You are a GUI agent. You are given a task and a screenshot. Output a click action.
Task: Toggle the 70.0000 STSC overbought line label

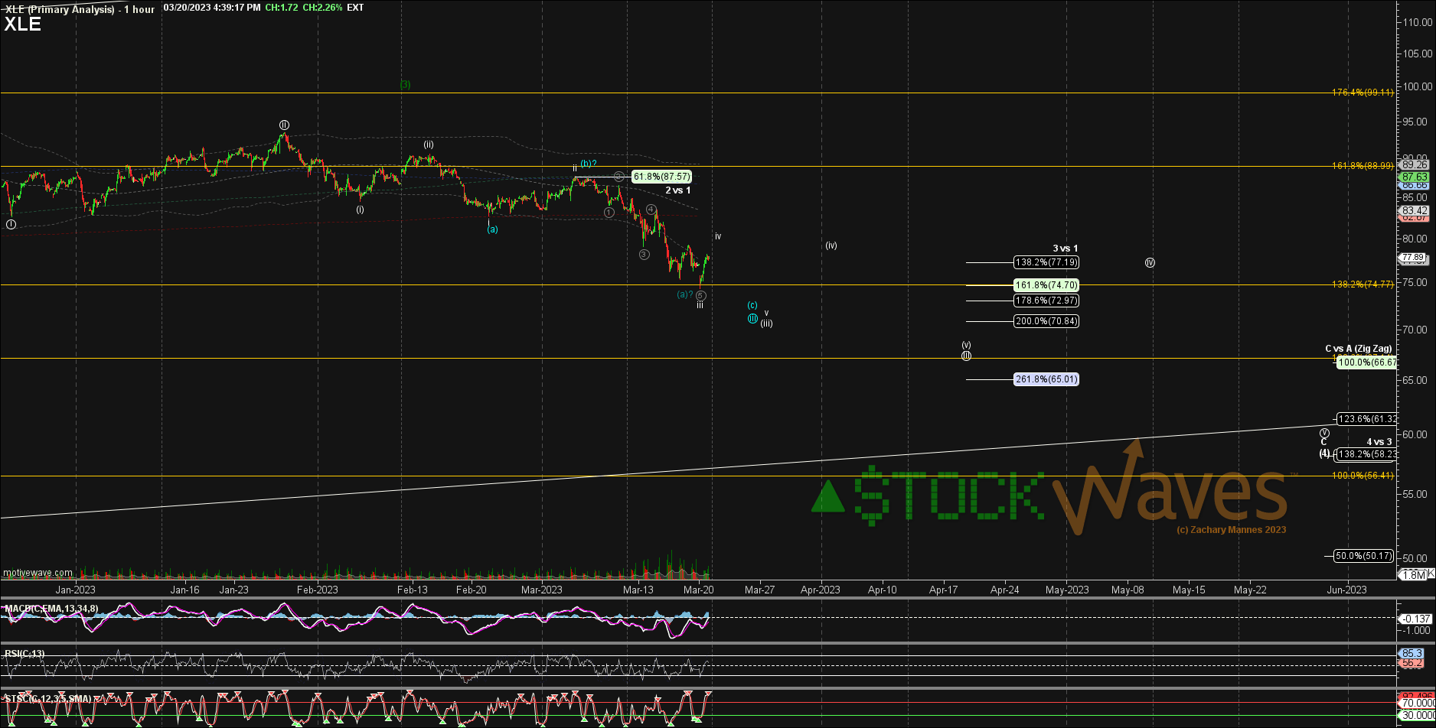coord(1416,703)
